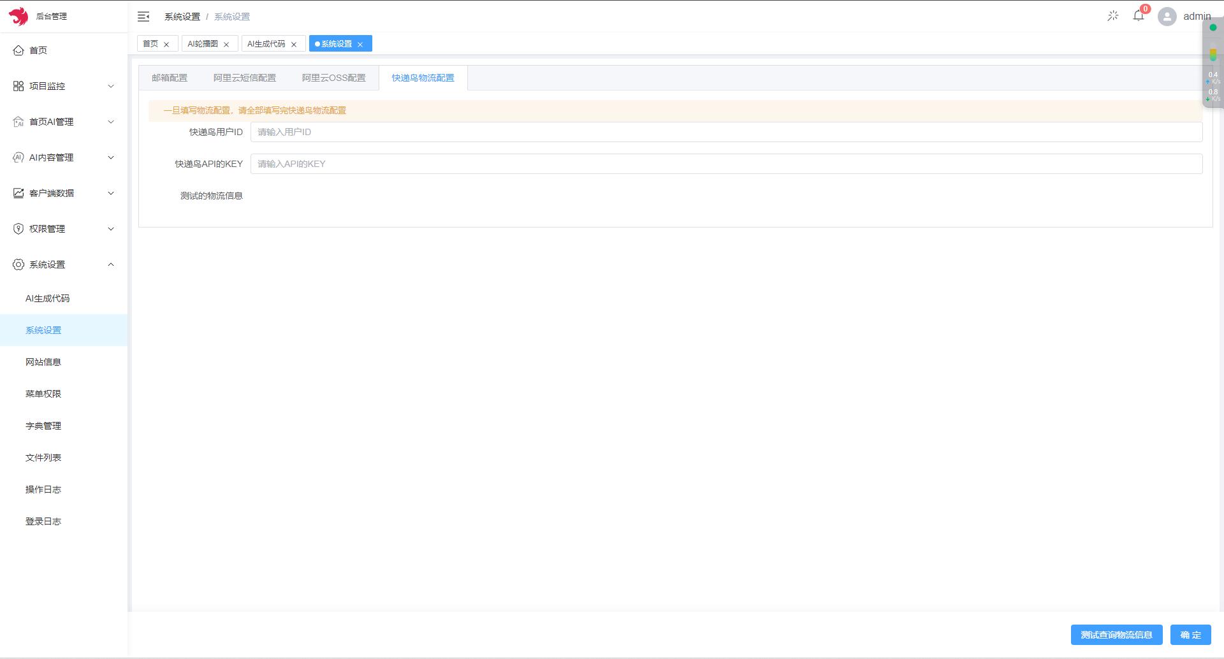Focus the 快递鸟API的KEY input field
This screenshot has width=1224, height=659.
[726, 164]
